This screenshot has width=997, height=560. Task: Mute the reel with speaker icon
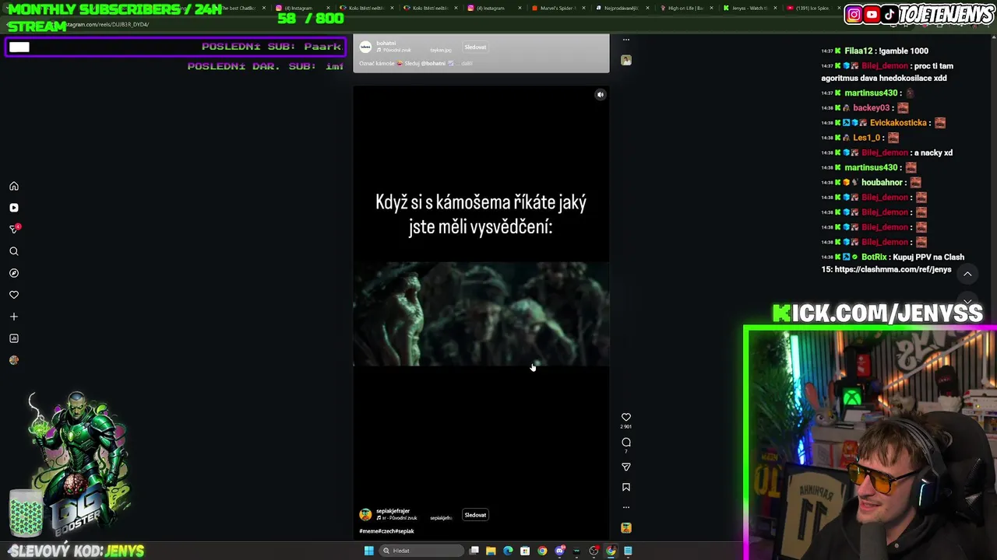coord(600,95)
